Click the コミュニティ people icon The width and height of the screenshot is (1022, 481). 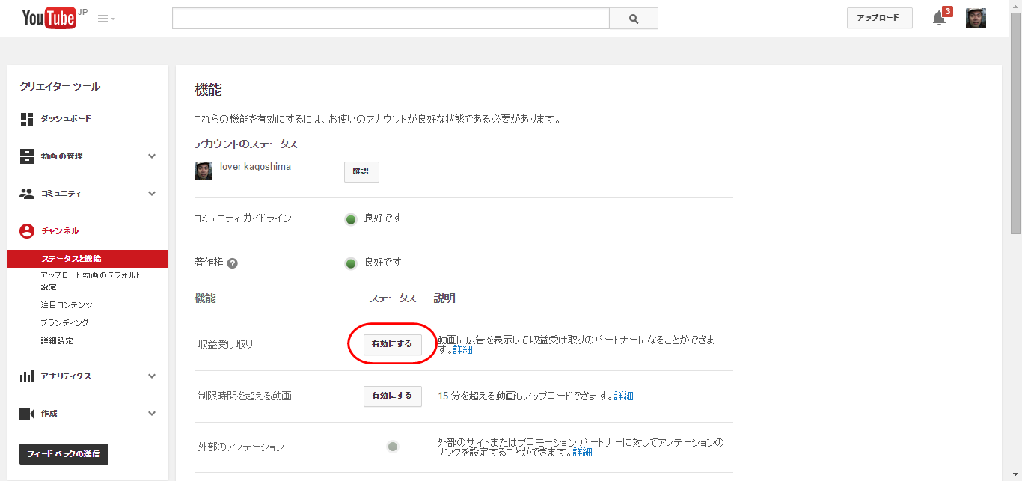tap(27, 194)
